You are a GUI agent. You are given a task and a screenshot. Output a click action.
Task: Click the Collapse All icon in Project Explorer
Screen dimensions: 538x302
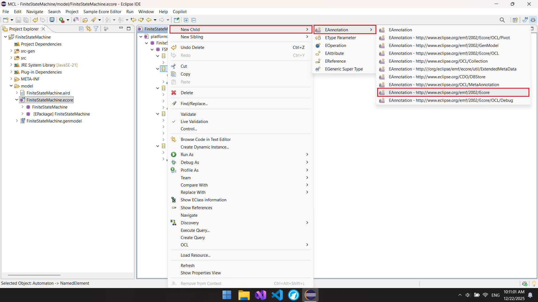tap(81, 29)
